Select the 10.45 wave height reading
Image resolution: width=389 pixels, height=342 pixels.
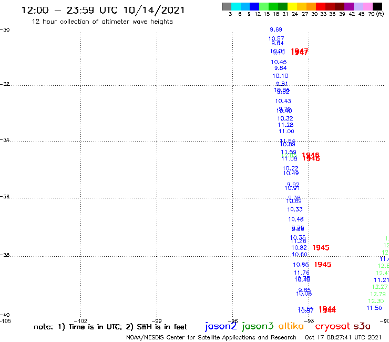[279, 62]
